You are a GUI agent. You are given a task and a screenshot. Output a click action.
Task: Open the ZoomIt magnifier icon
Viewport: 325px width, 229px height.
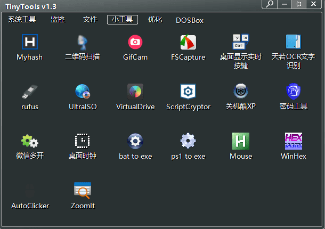click(x=83, y=191)
